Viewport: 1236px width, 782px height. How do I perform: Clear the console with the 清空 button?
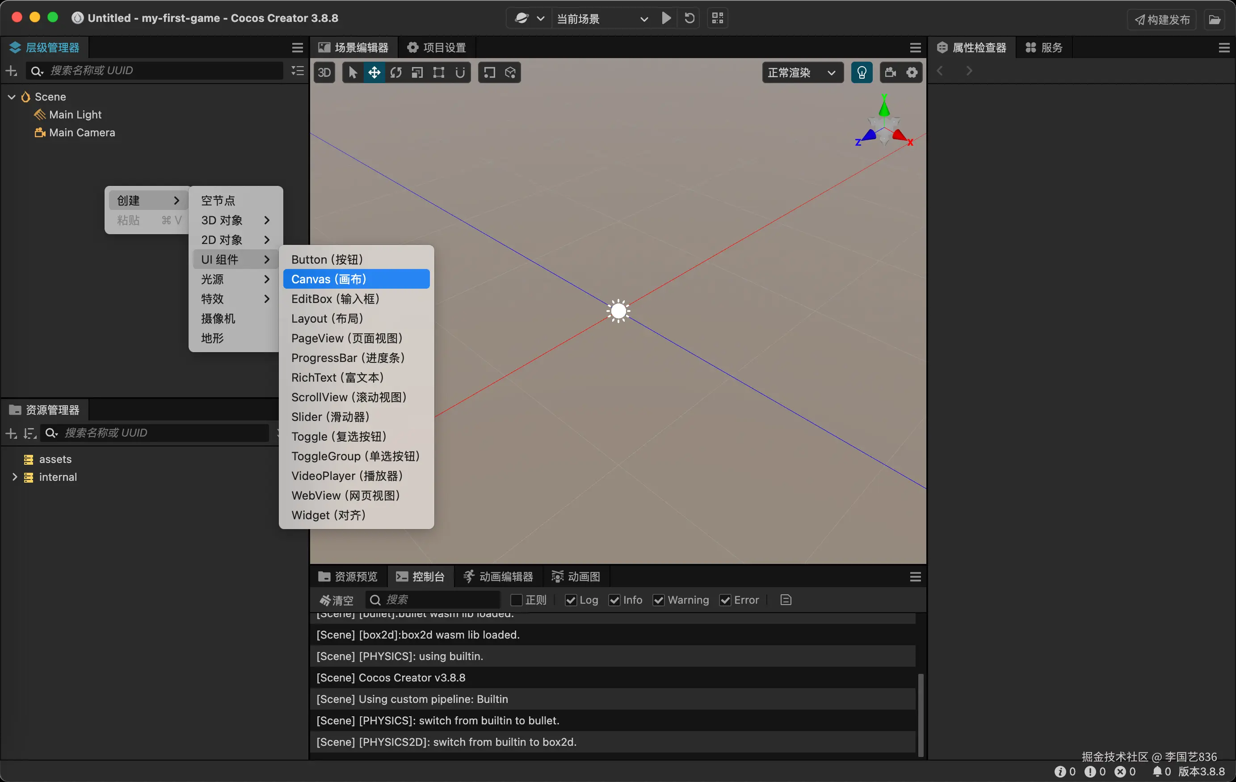pos(336,599)
